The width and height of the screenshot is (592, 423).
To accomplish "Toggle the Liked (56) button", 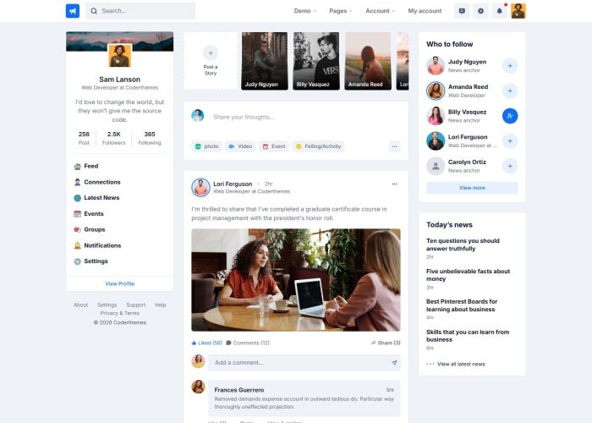I will pyautogui.click(x=206, y=343).
